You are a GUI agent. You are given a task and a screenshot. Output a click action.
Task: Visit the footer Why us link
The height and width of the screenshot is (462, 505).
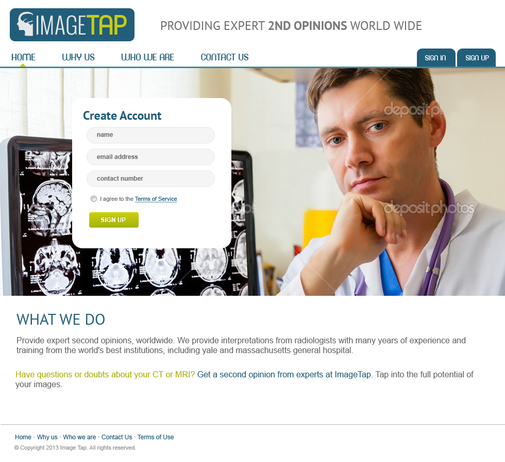point(47,437)
